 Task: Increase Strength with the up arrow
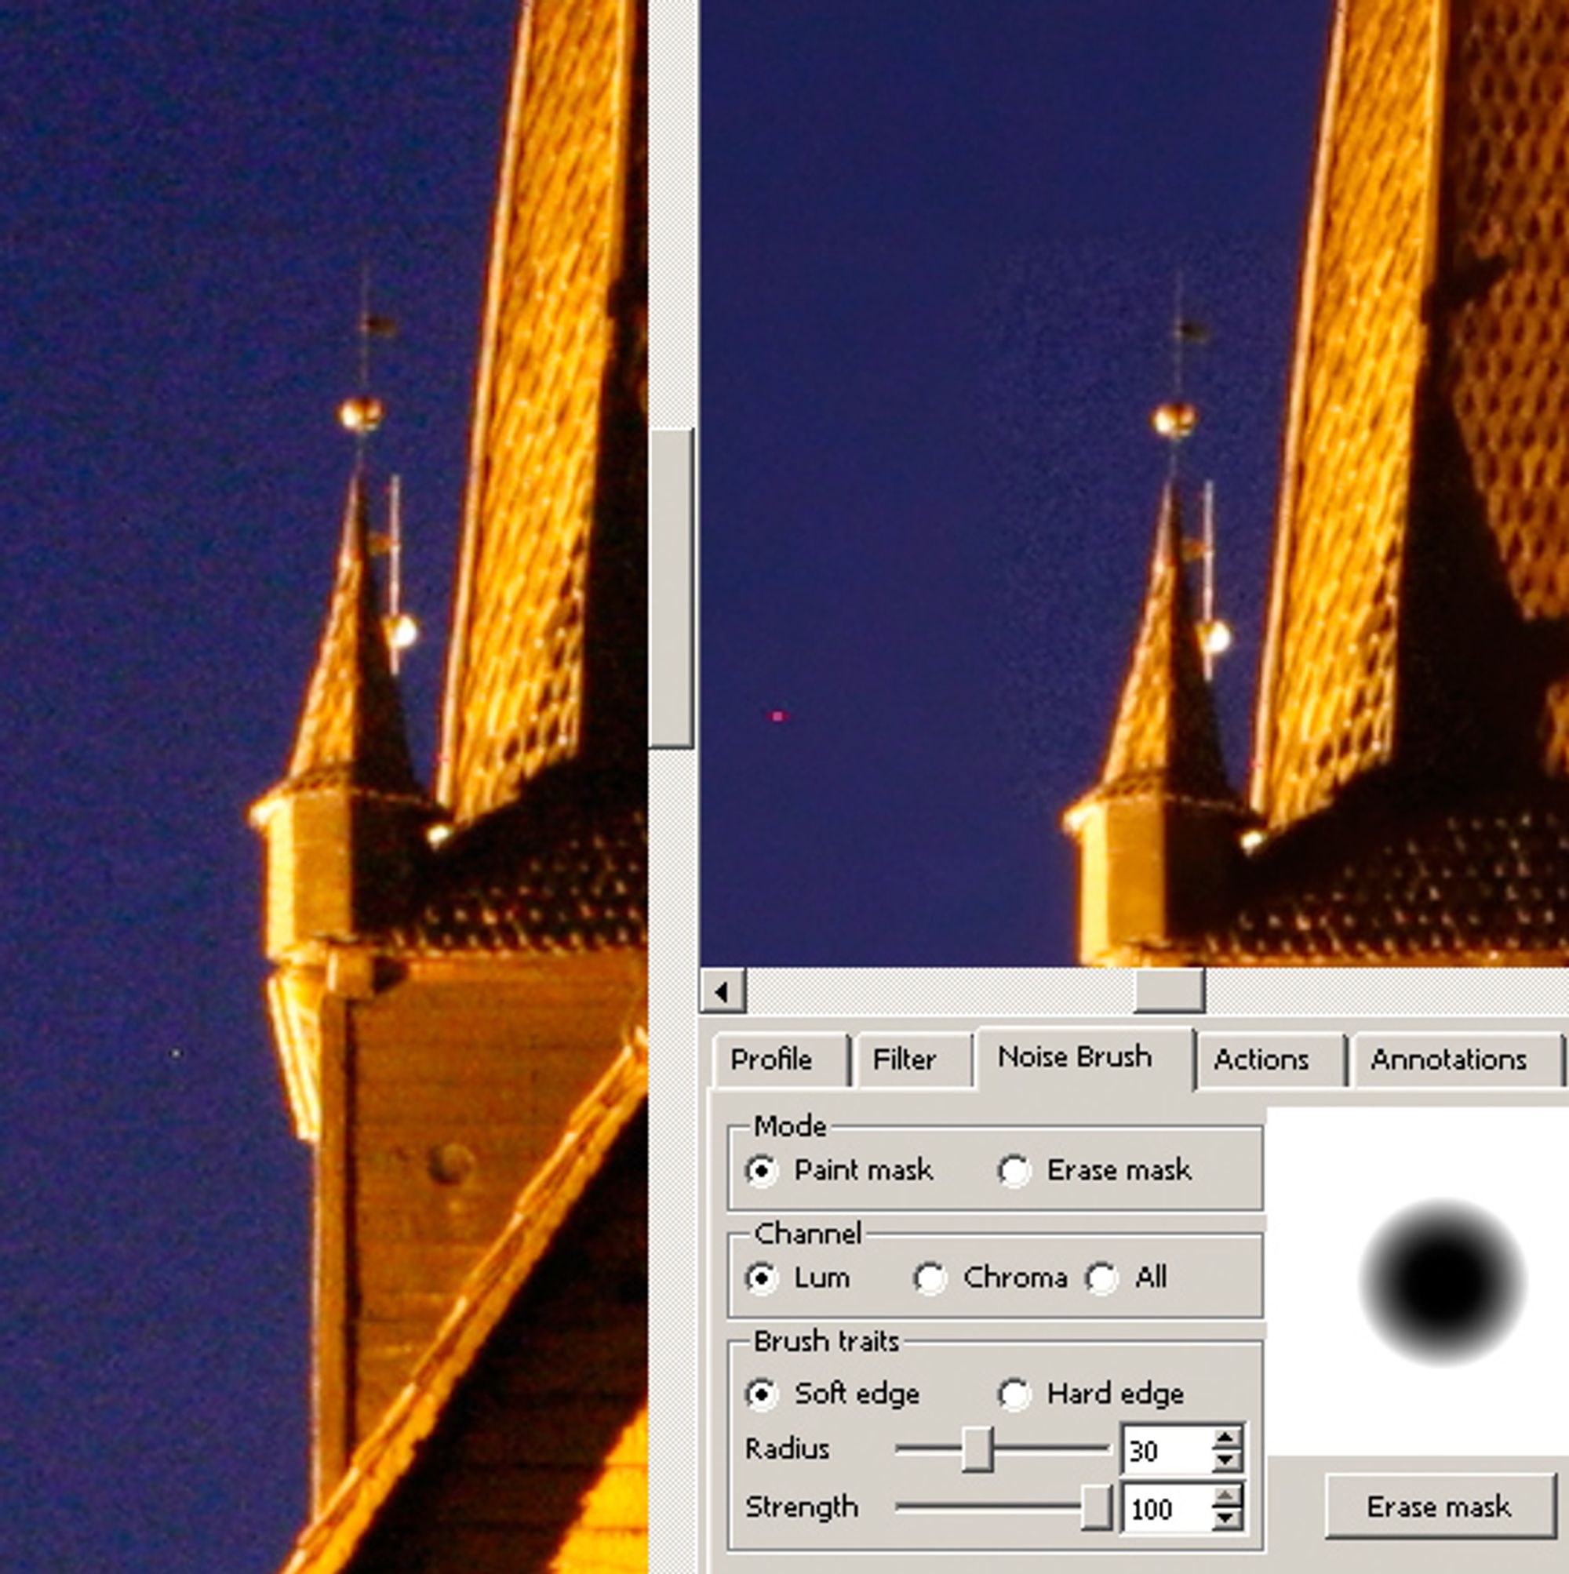click(1226, 1496)
